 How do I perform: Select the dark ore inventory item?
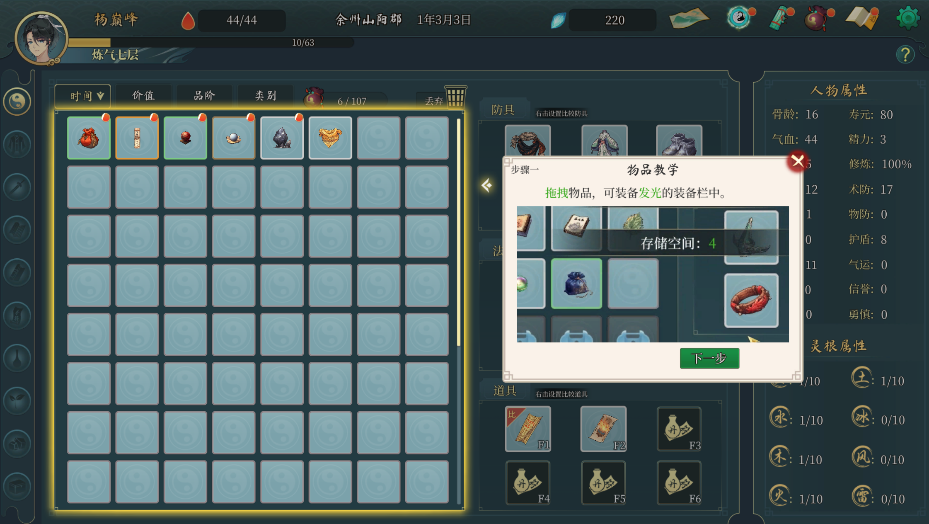282,138
